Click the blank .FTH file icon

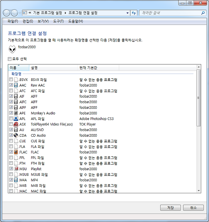(16, 163)
